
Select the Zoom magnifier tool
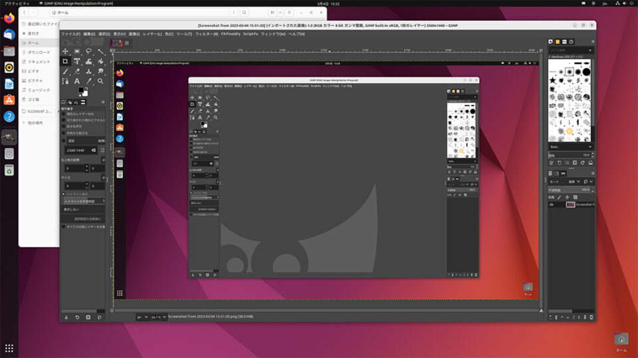pyautogui.click(x=100, y=81)
